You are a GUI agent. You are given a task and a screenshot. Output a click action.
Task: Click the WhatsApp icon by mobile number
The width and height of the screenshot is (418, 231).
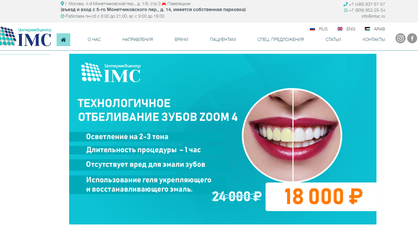point(346,10)
